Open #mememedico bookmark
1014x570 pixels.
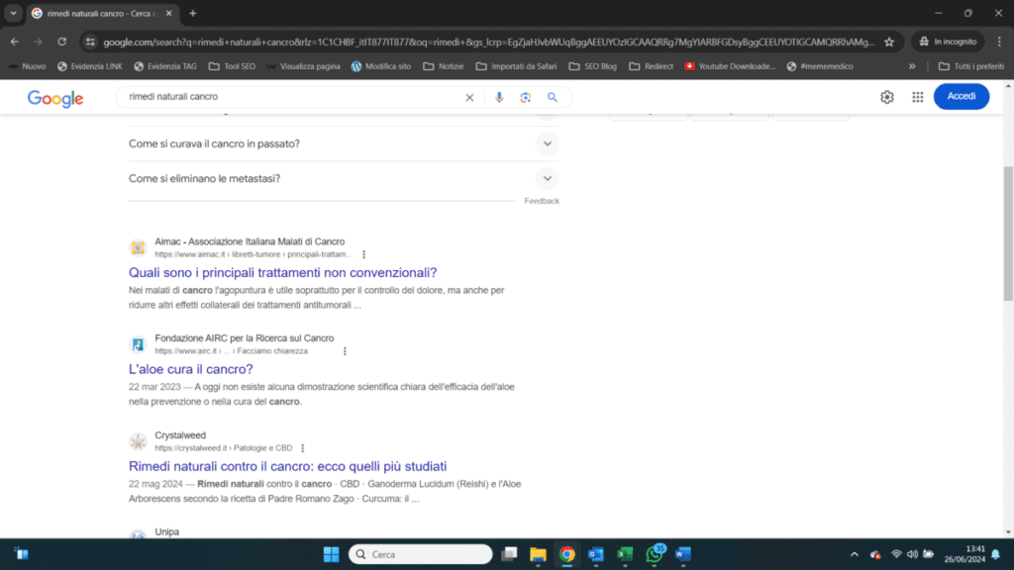coord(820,66)
